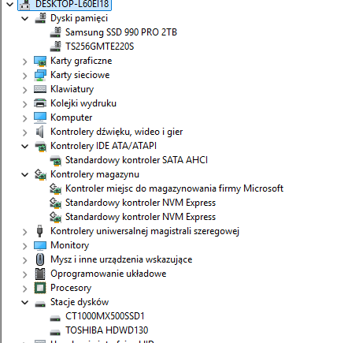The height and width of the screenshot is (343, 359).
Task: Expand Mysz i inne urządzenia wskazujące
Action: (x=24, y=260)
